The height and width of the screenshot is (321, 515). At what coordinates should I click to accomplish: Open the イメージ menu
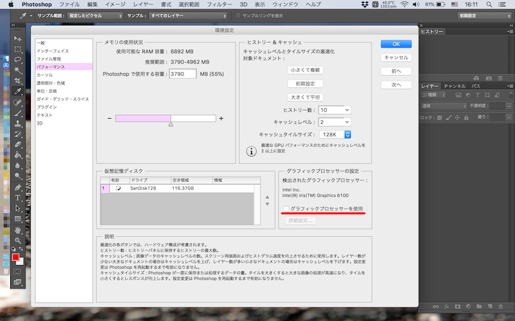point(115,4)
